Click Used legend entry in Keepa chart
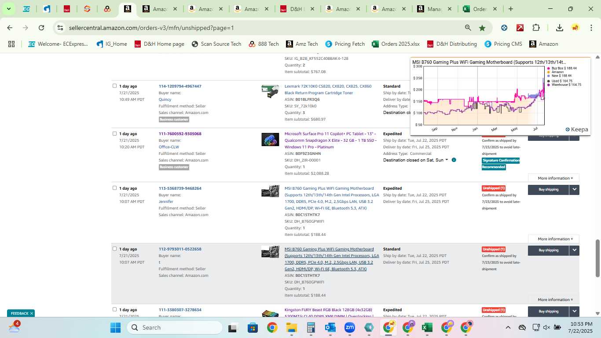The image size is (601, 338). (560, 81)
